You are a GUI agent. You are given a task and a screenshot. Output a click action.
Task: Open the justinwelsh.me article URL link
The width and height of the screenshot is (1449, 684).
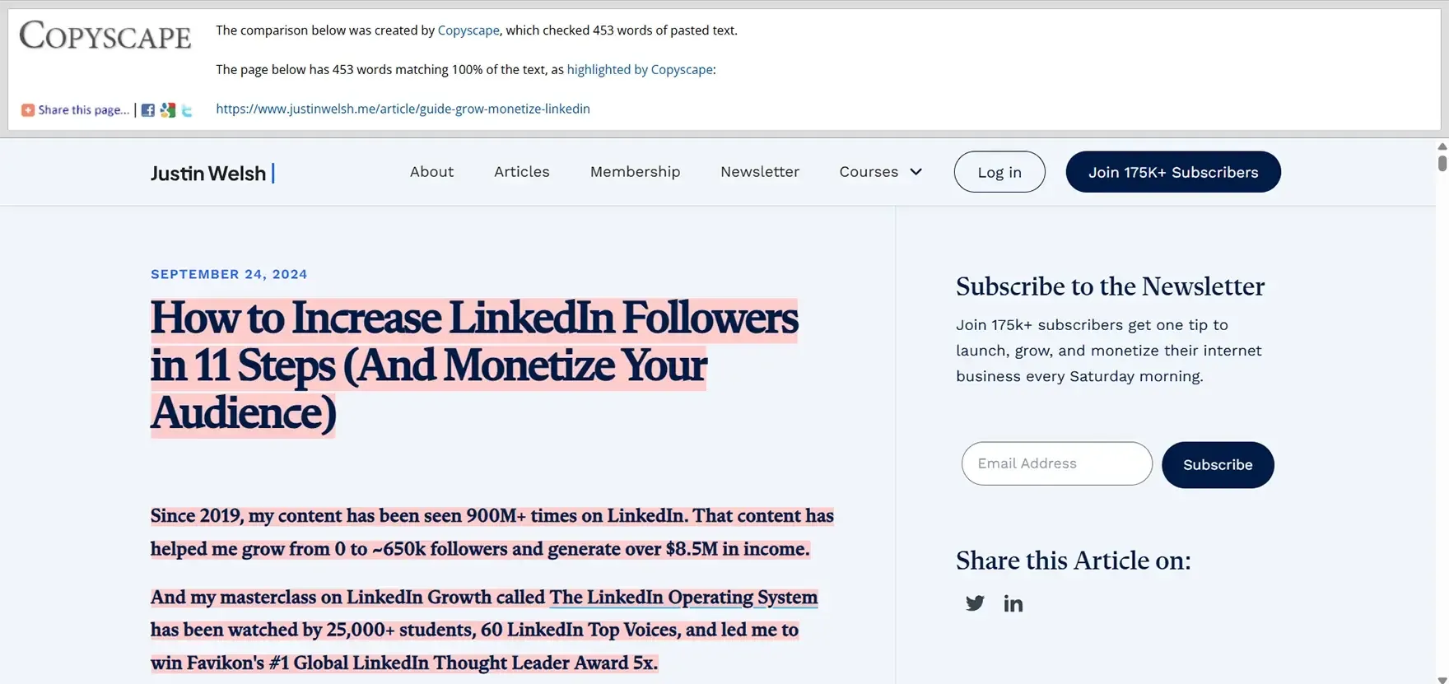click(x=403, y=109)
